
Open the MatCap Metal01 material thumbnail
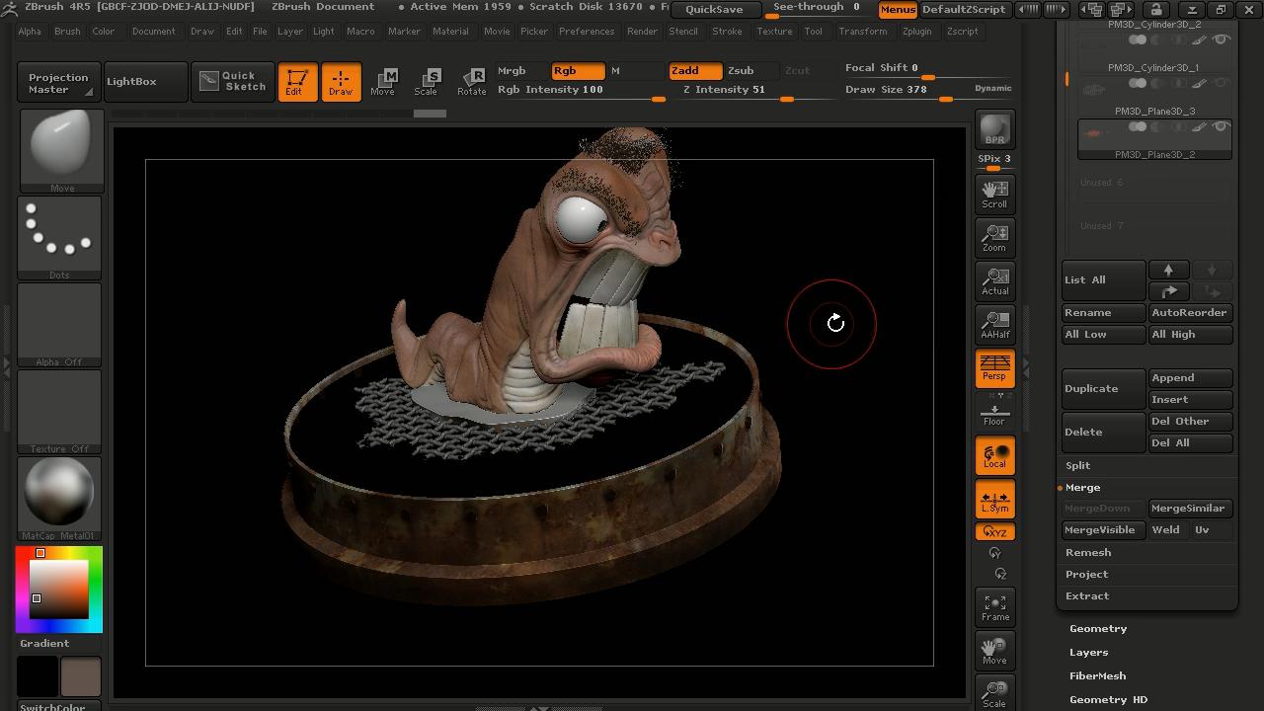(x=59, y=493)
